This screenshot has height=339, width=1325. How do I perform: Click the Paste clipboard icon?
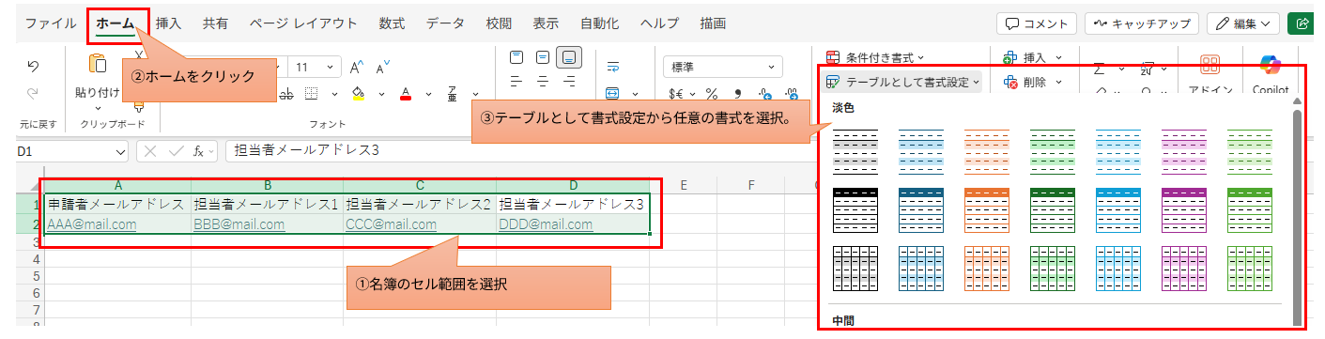(97, 64)
